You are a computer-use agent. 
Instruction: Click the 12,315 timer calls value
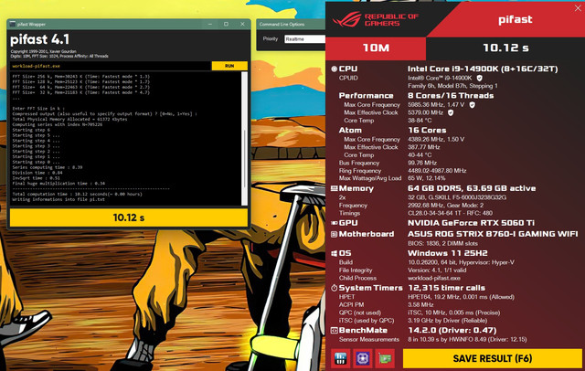click(x=446, y=288)
